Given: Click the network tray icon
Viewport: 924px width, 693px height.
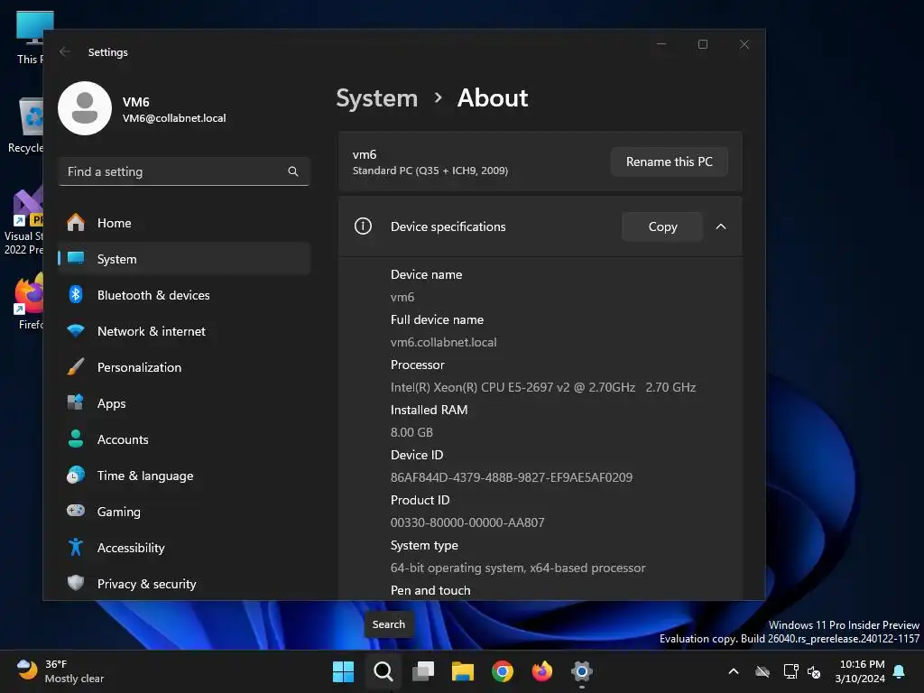Looking at the screenshot, I should click(790, 671).
